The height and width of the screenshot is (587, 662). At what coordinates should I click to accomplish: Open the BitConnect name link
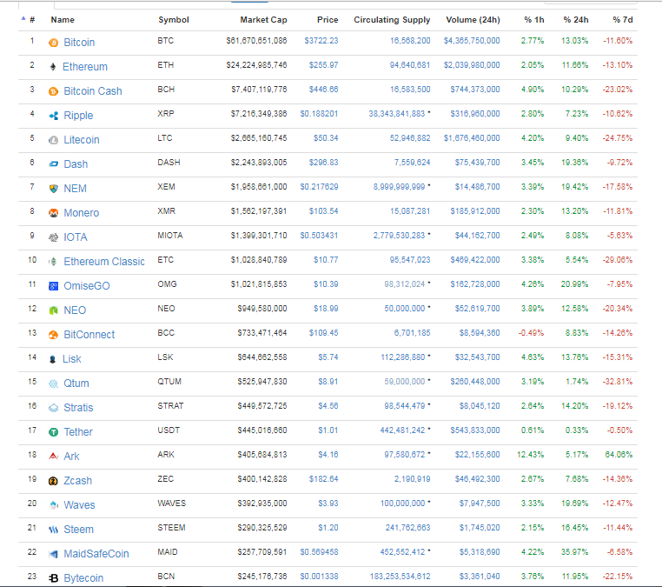tap(89, 335)
